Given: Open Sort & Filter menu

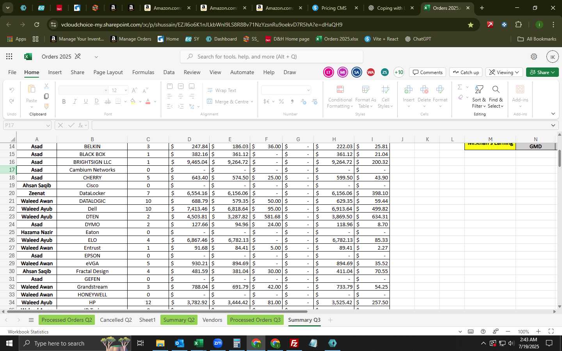Looking at the screenshot, I should [479, 97].
